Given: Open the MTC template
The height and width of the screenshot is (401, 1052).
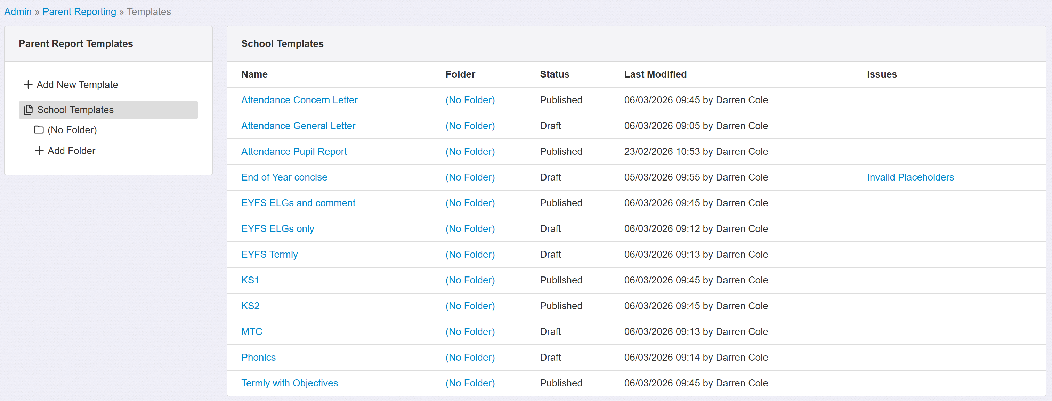Looking at the screenshot, I should point(251,331).
